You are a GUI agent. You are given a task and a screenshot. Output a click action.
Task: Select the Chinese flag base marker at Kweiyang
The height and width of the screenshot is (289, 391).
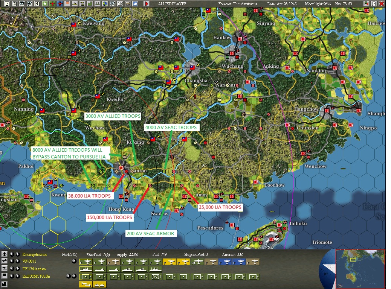74,25
